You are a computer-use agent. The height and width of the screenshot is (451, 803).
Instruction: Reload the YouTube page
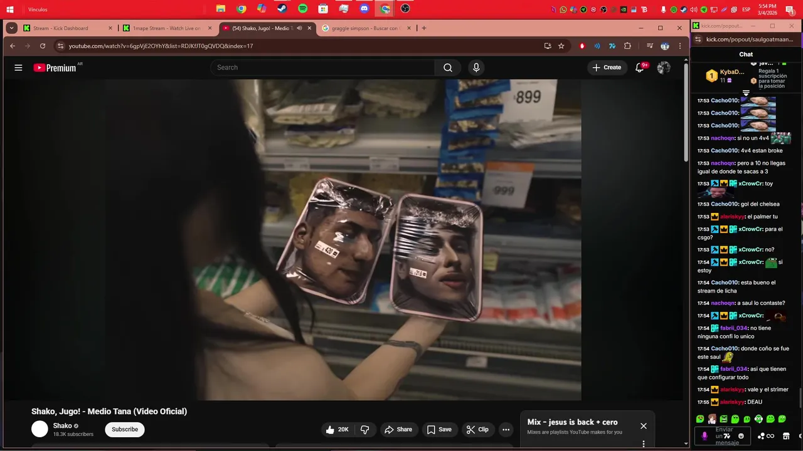43,46
